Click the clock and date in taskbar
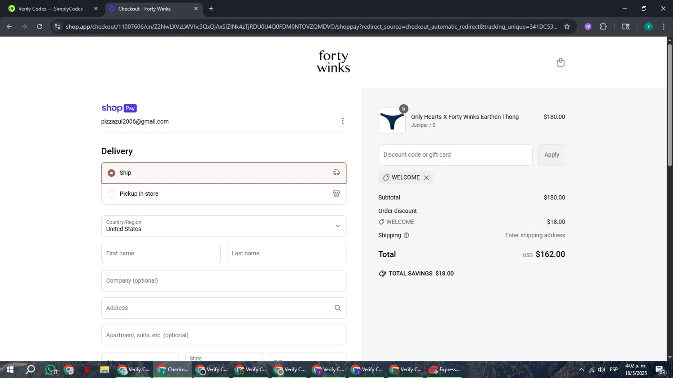The width and height of the screenshot is (673, 378). [x=636, y=370]
